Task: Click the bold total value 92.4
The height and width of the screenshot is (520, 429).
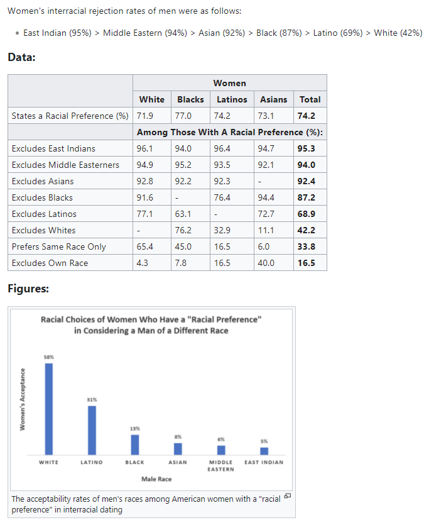Action: (310, 181)
